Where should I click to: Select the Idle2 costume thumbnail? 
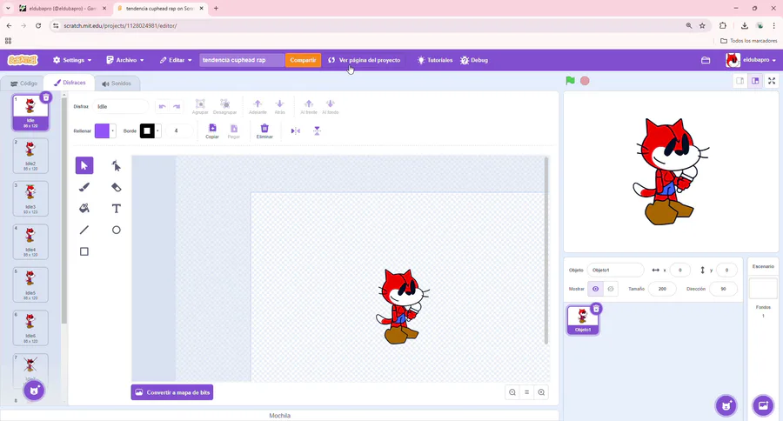30,156
